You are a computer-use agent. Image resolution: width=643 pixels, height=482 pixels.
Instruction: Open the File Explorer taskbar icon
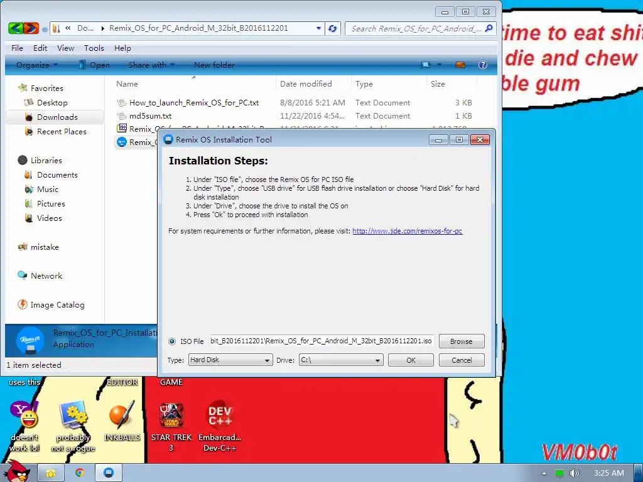(50, 473)
